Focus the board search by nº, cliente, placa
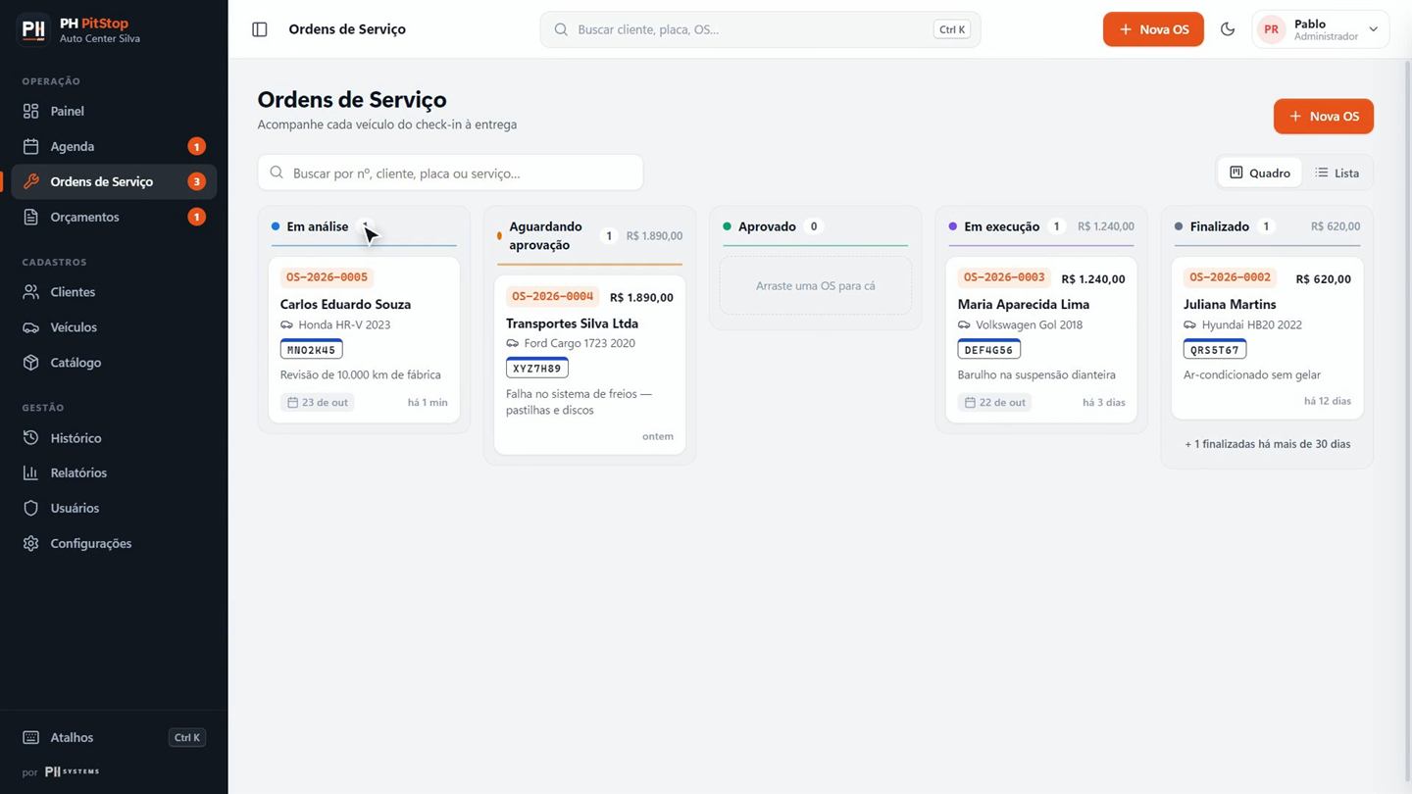The width and height of the screenshot is (1412, 794). coord(450,173)
